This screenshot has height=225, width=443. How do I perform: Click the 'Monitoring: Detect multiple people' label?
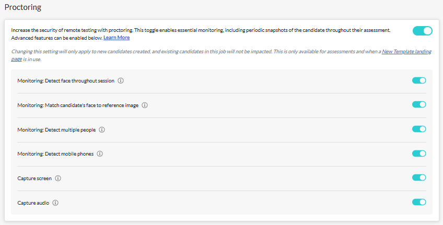pos(56,130)
